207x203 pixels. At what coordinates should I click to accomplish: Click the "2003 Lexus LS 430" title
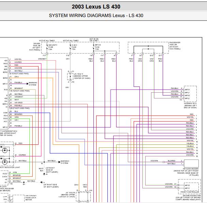tap(96, 7)
